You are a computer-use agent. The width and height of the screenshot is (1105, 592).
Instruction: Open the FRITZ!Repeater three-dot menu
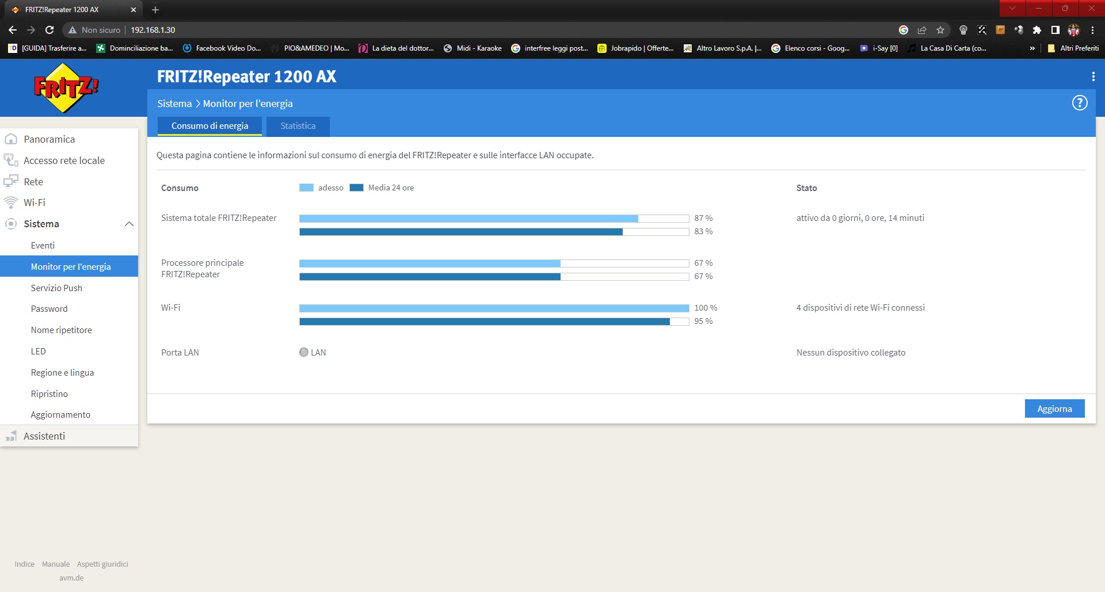1093,77
